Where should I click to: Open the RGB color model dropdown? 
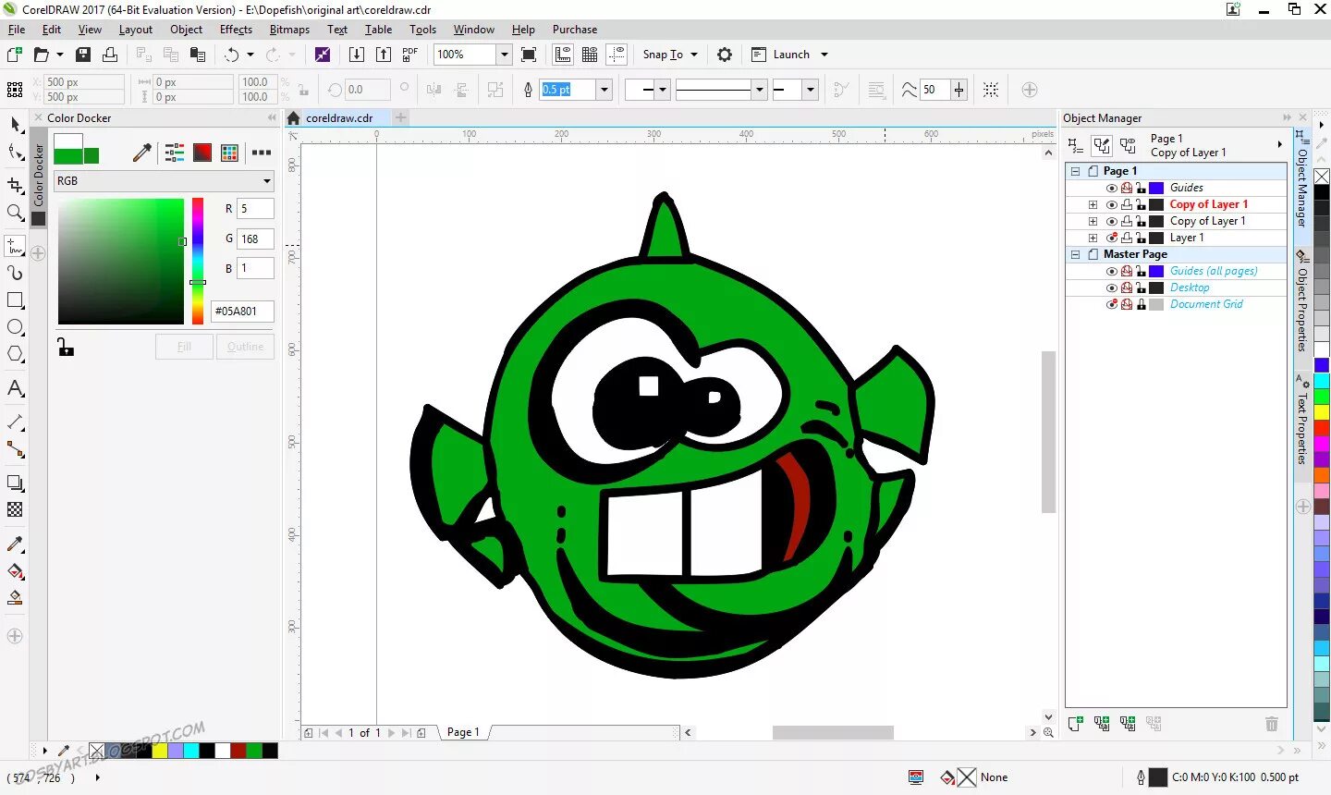coord(164,181)
